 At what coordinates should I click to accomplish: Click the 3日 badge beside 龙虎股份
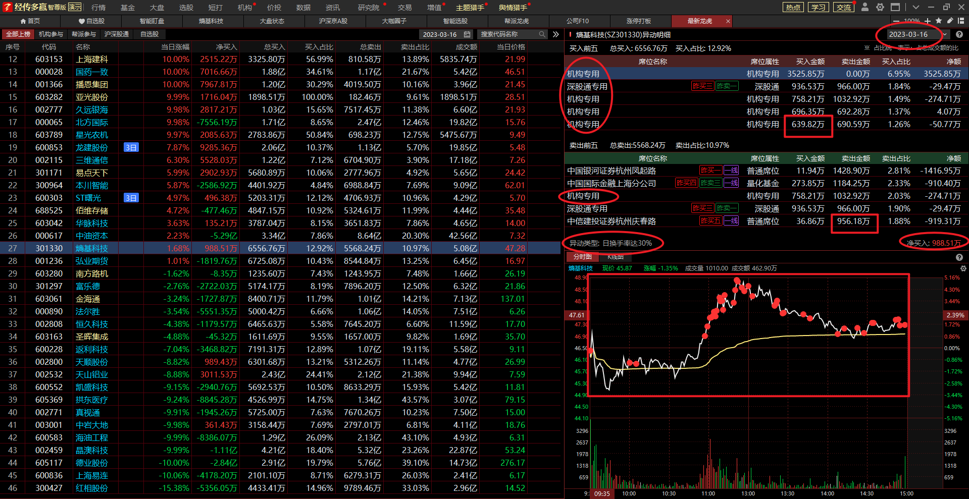[x=131, y=147]
